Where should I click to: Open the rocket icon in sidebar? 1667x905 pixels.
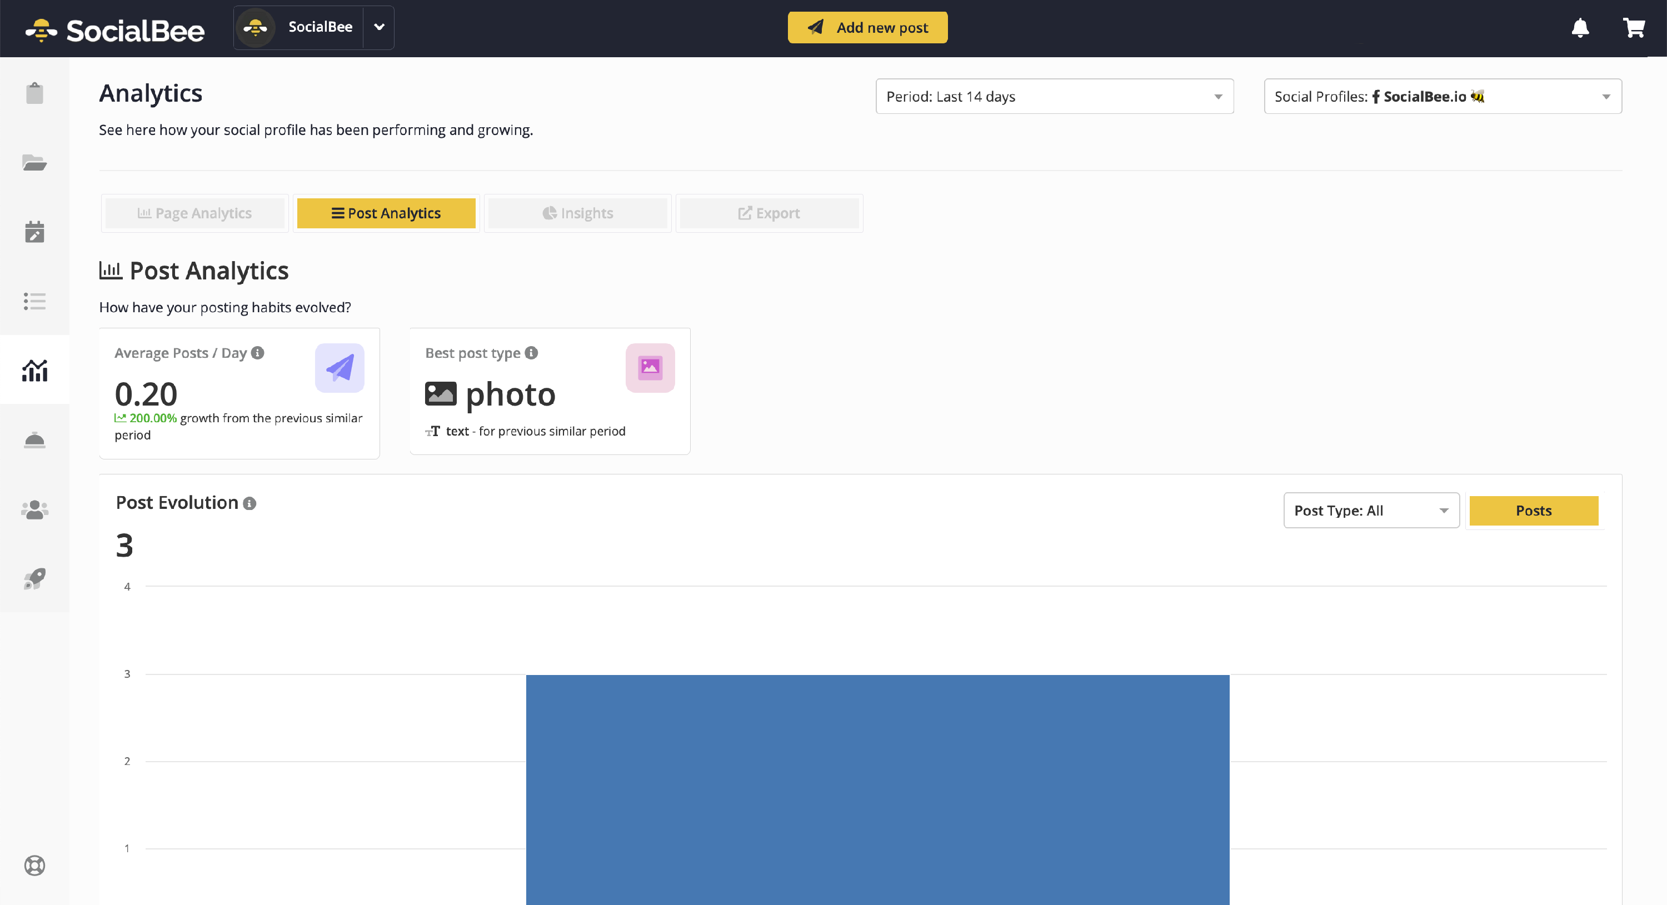(x=34, y=578)
